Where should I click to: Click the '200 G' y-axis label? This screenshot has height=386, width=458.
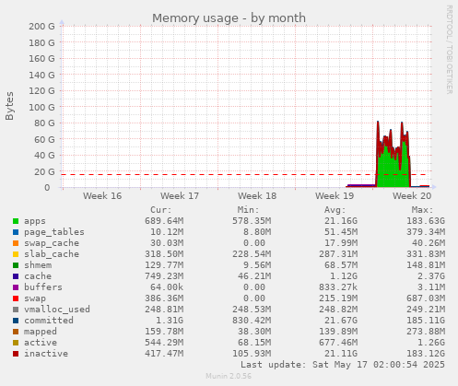[x=41, y=27]
